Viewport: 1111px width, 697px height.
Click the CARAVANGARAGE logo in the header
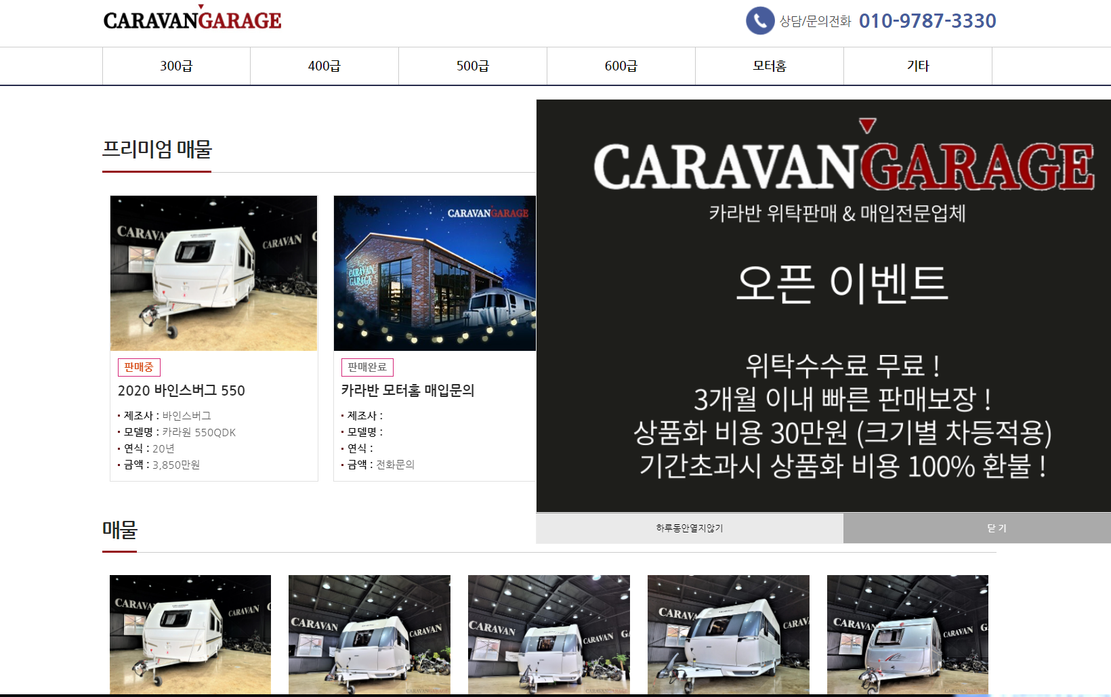pos(192,18)
